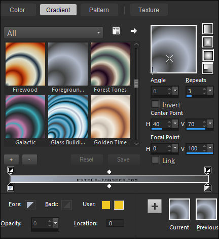Click the plus add gradient button
219x239 pixels.
click(11, 160)
